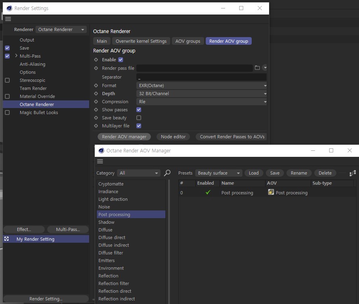Toggle the Multi-Pass checkbox in the settings list
The height and width of the screenshot is (304, 359).
click(7, 56)
